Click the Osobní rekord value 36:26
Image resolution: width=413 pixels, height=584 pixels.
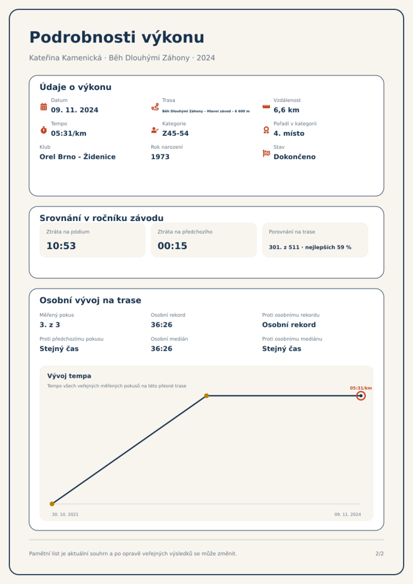162,325
